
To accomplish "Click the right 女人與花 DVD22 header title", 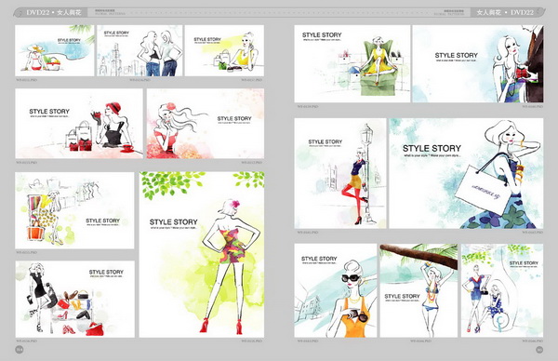I will [x=505, y=12].
